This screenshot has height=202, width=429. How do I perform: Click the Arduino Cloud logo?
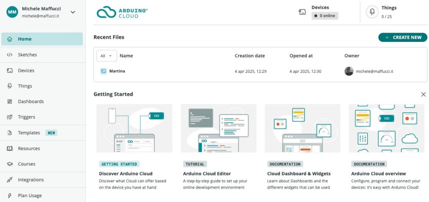tap(122, 12)
